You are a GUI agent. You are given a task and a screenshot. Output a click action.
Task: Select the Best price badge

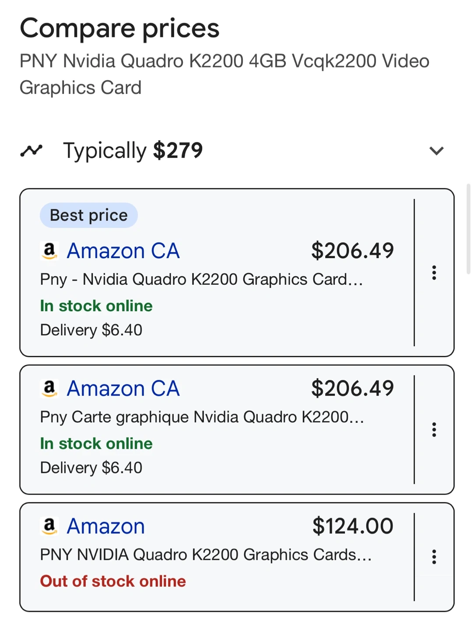[x=89, y=215]
